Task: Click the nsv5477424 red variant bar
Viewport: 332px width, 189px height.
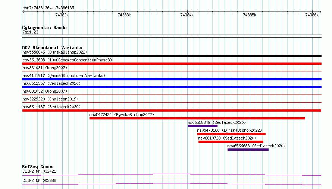Action: pos(197,118)
